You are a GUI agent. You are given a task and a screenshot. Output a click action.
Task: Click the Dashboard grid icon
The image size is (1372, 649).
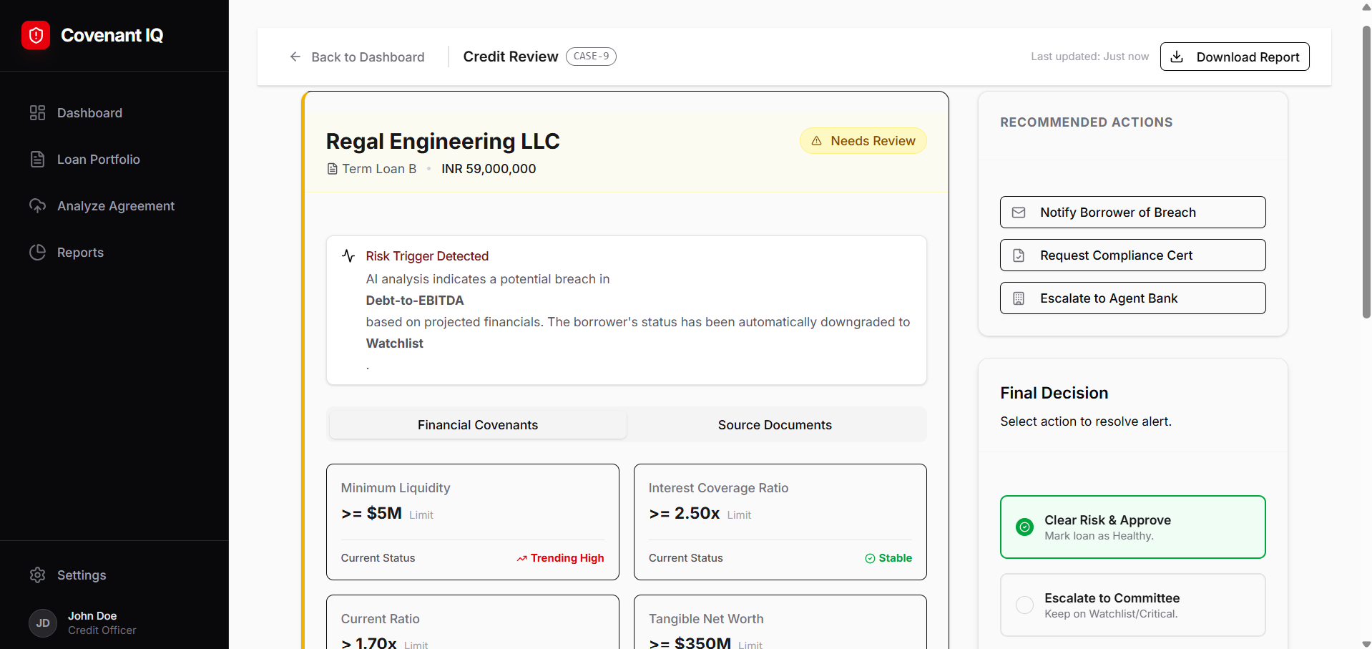[37, 113]
